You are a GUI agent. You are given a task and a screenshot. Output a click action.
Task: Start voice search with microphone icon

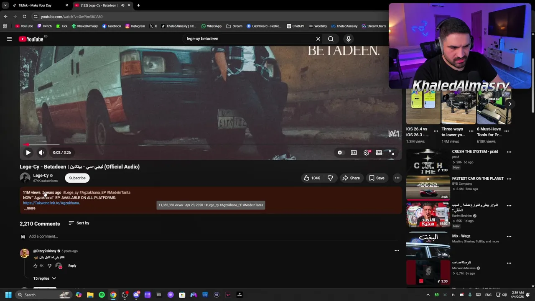[348, 39]
